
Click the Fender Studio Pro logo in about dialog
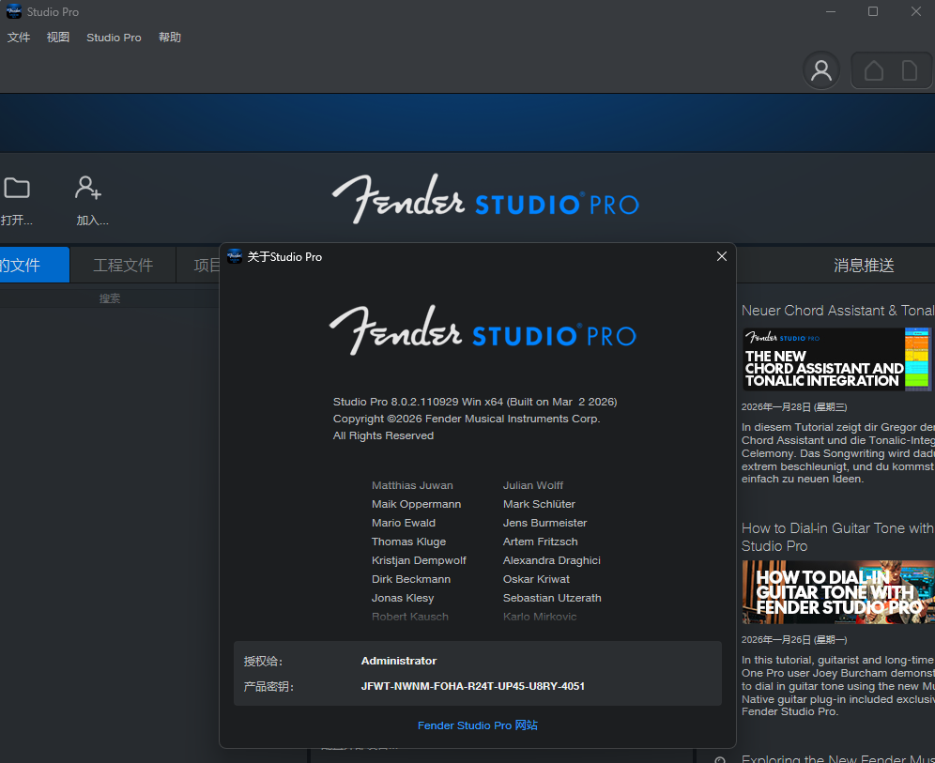tap(483, 331)
